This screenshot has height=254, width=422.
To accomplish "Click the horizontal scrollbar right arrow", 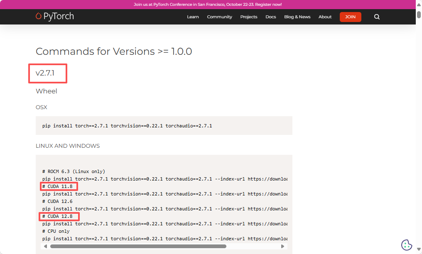I will (x=282, y=246).
